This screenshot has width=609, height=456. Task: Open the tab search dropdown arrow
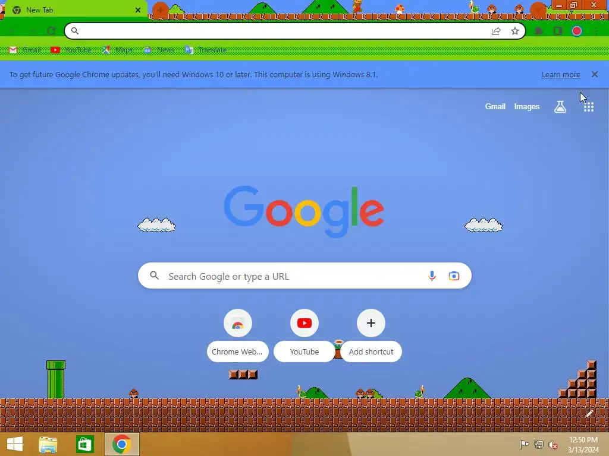(538, 9)
